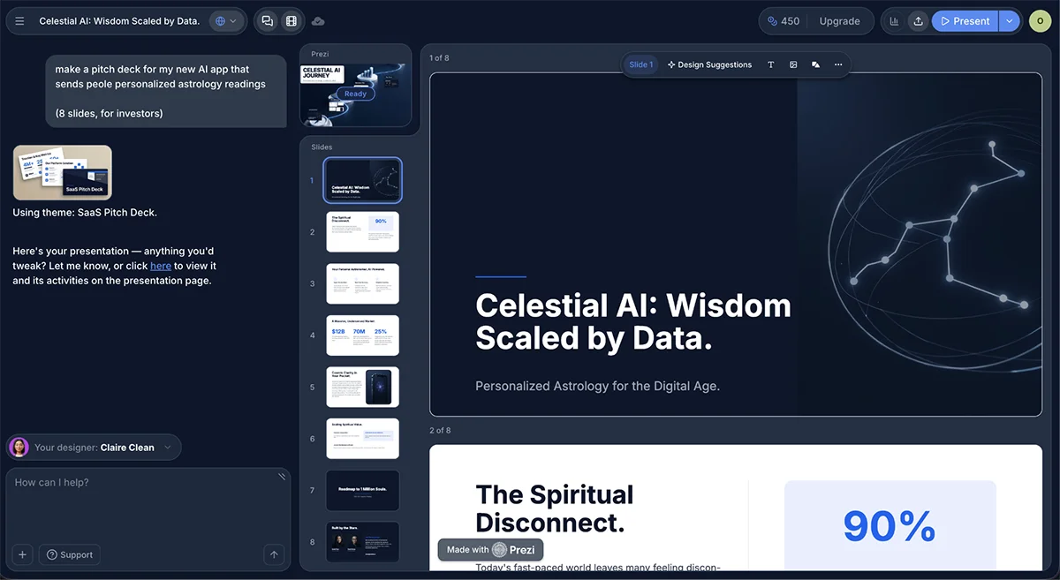1060x580 pixels.
Task: Click the chat box resize handle
Action: click(x=281, y=477)
